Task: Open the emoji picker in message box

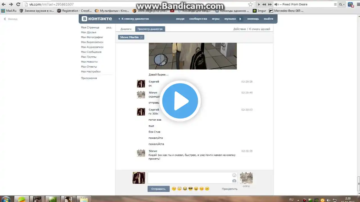Action: click(234, 175)
